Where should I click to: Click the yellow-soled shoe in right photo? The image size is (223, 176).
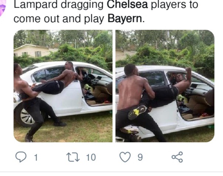click(x=137, y=112)
